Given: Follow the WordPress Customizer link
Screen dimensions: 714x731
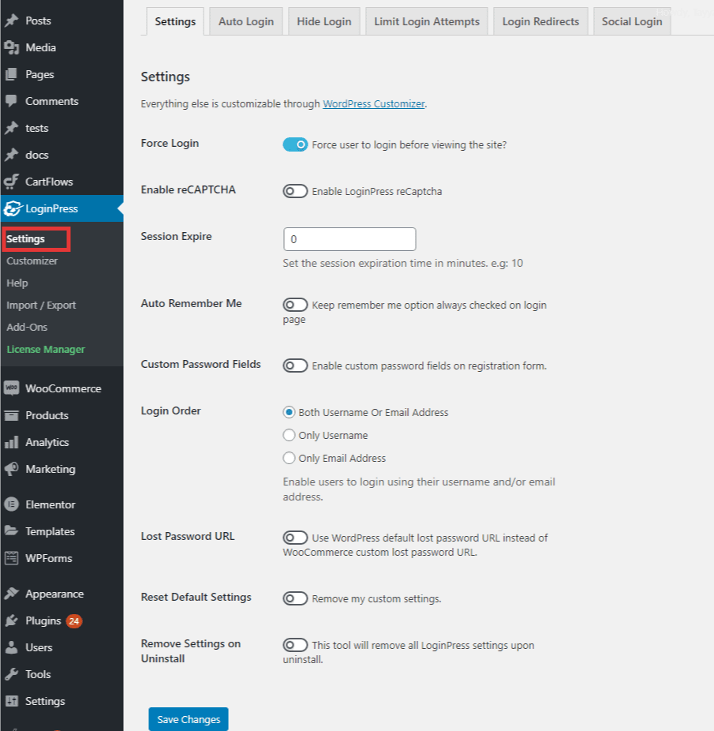Looking at the screenshot, I should [x=374, y=103].
